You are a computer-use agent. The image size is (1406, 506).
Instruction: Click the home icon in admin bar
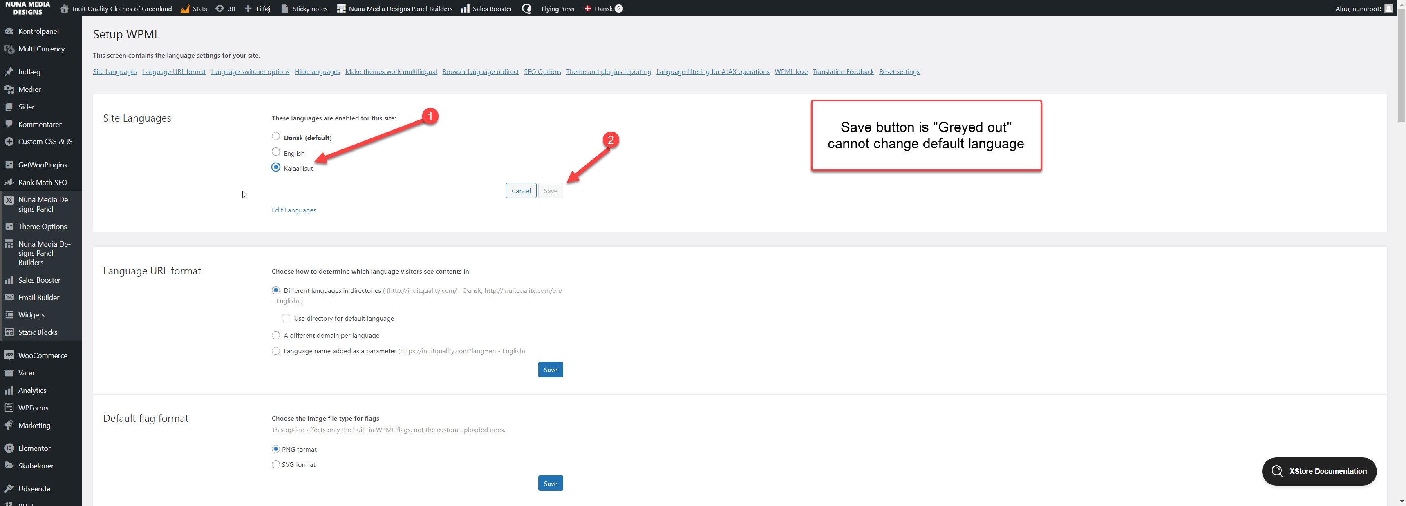[65, 8]
